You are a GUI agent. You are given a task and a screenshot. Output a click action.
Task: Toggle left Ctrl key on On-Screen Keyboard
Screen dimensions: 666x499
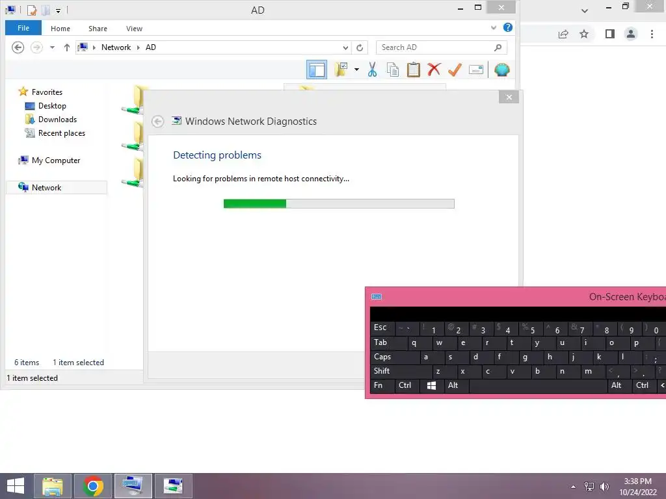[x=407, y=385]
